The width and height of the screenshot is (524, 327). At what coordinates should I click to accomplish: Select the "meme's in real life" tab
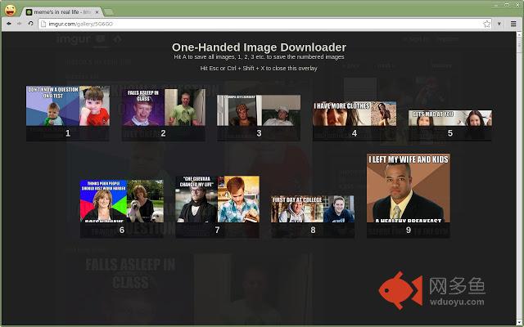point(61,12)
